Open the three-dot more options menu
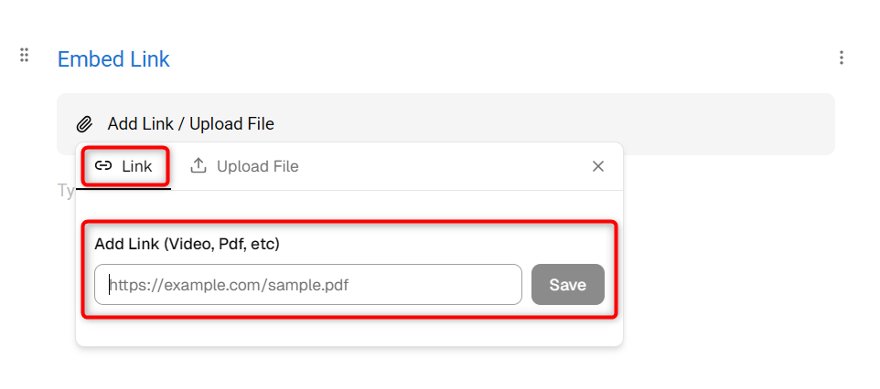Screen dimensions: 880x389 (x=841, y=58)
